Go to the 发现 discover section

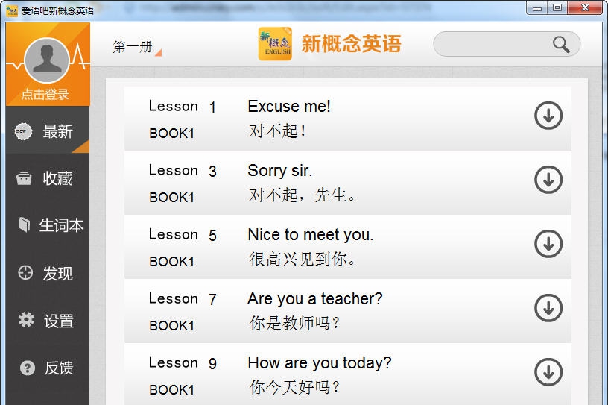pyautogui.click(x=48, y=274)
